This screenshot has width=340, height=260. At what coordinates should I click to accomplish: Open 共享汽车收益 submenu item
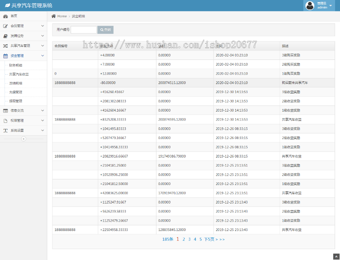point(19,74)
